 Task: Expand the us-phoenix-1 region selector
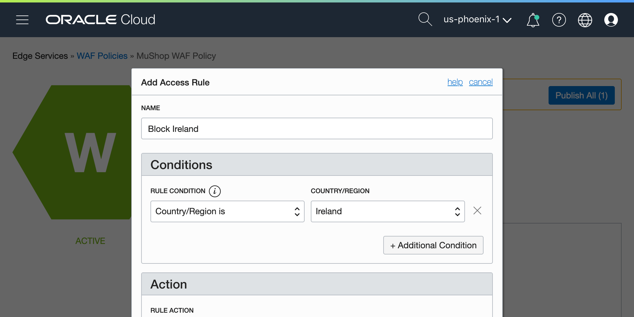[x=477, y=20]
